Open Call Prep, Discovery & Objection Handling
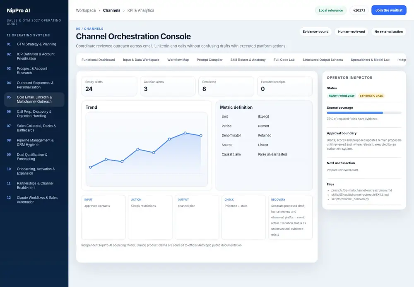 [34, 114]
